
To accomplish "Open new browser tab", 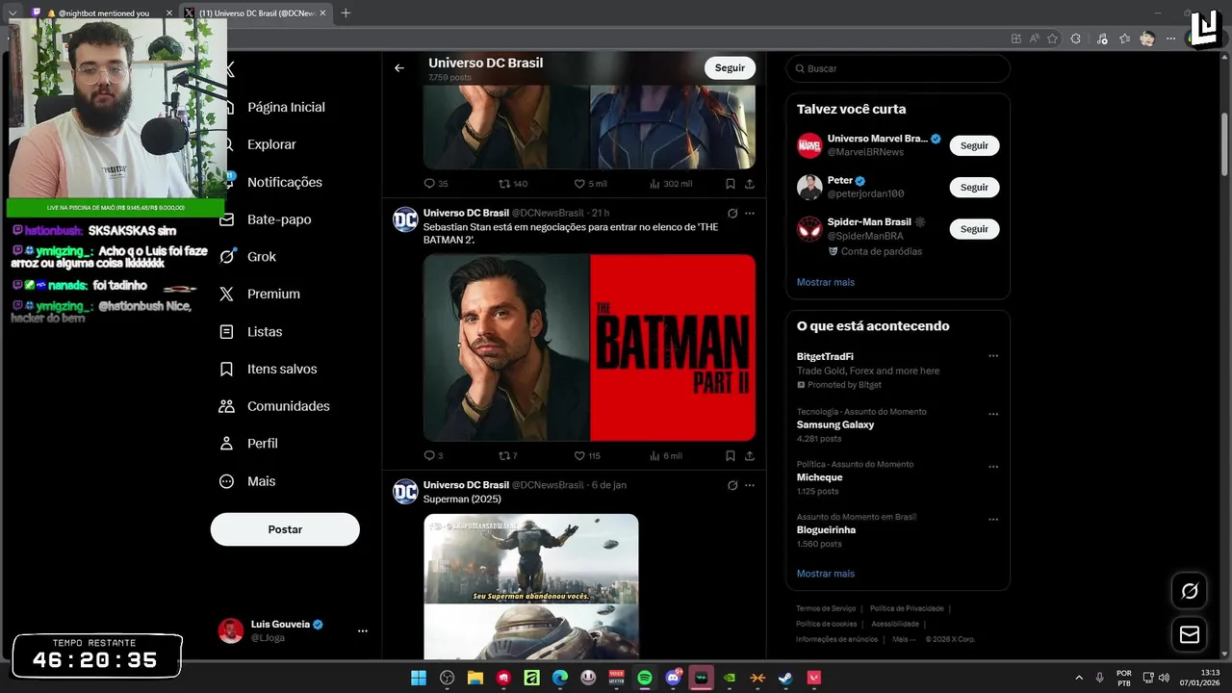I will [x=346, y=13].
